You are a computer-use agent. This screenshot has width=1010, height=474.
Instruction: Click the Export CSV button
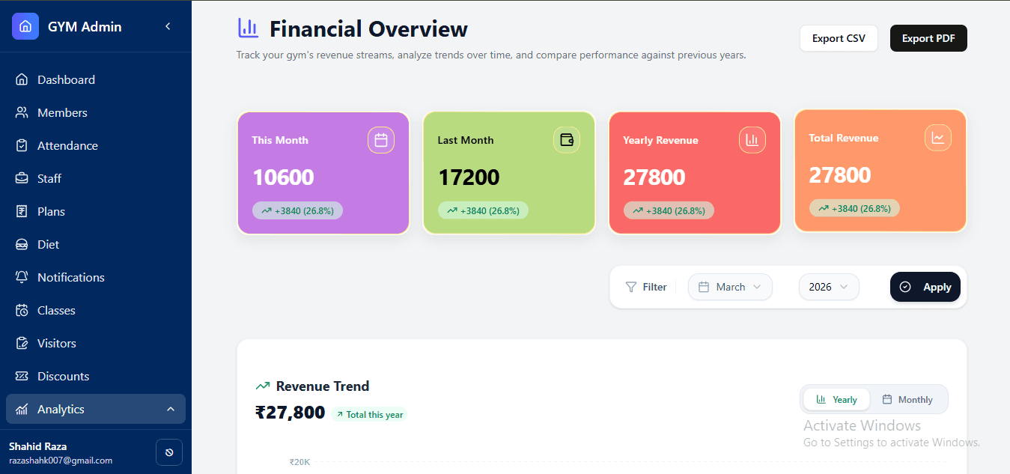(x=839, y=37)
